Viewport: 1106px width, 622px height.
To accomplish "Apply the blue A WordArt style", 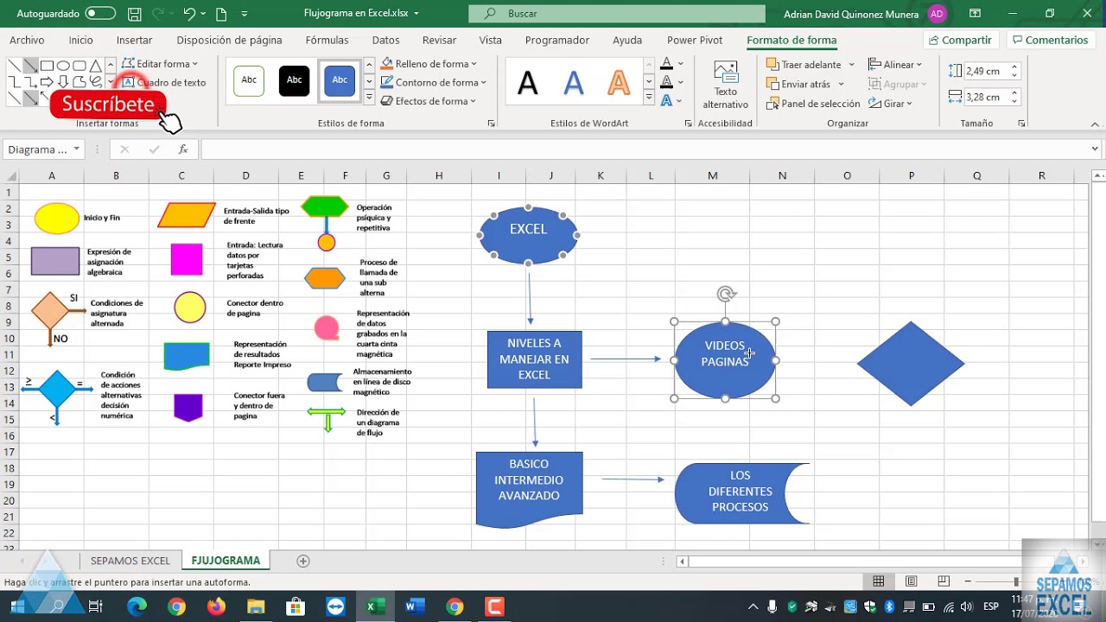I will click(574, 84).
